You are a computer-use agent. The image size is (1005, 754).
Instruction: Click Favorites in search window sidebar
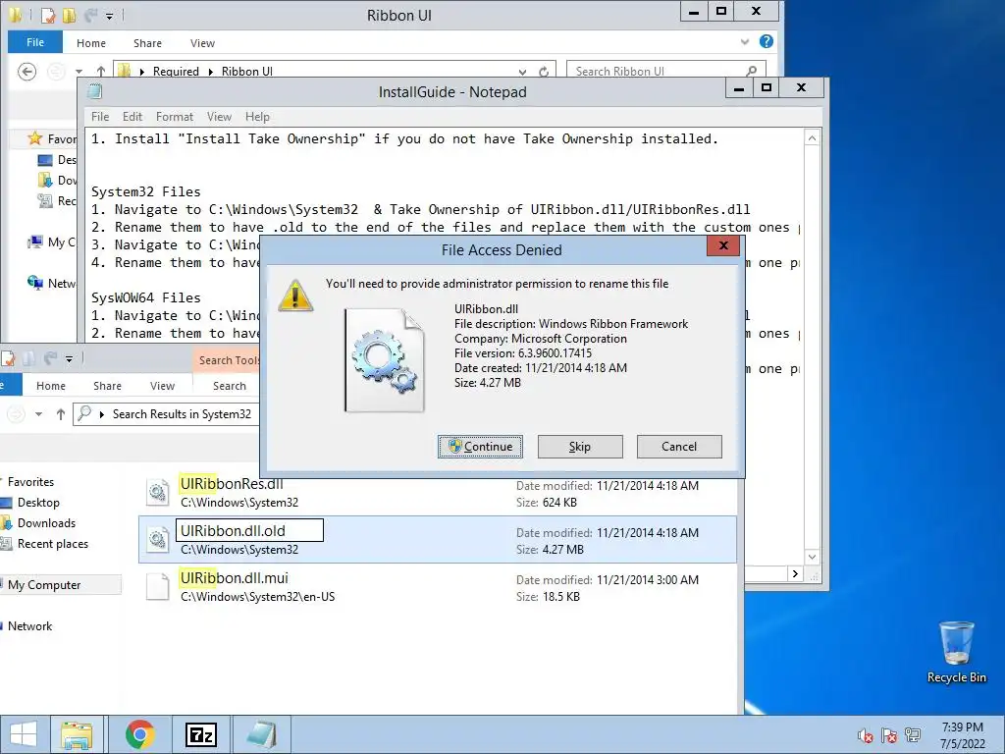[x=30, y=482]
